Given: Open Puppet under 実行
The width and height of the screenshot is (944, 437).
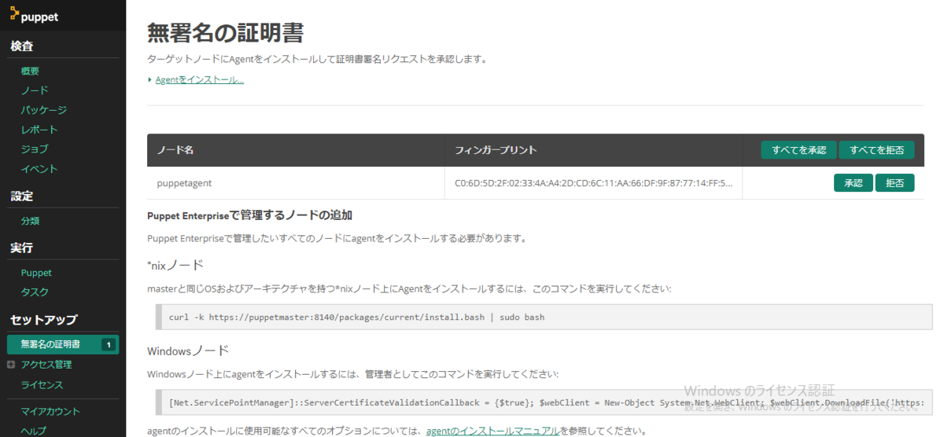Looking at the screenshot, I should tap(36, 273).
